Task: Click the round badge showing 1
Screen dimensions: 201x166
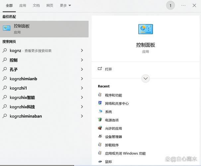Action: [170, 6]
